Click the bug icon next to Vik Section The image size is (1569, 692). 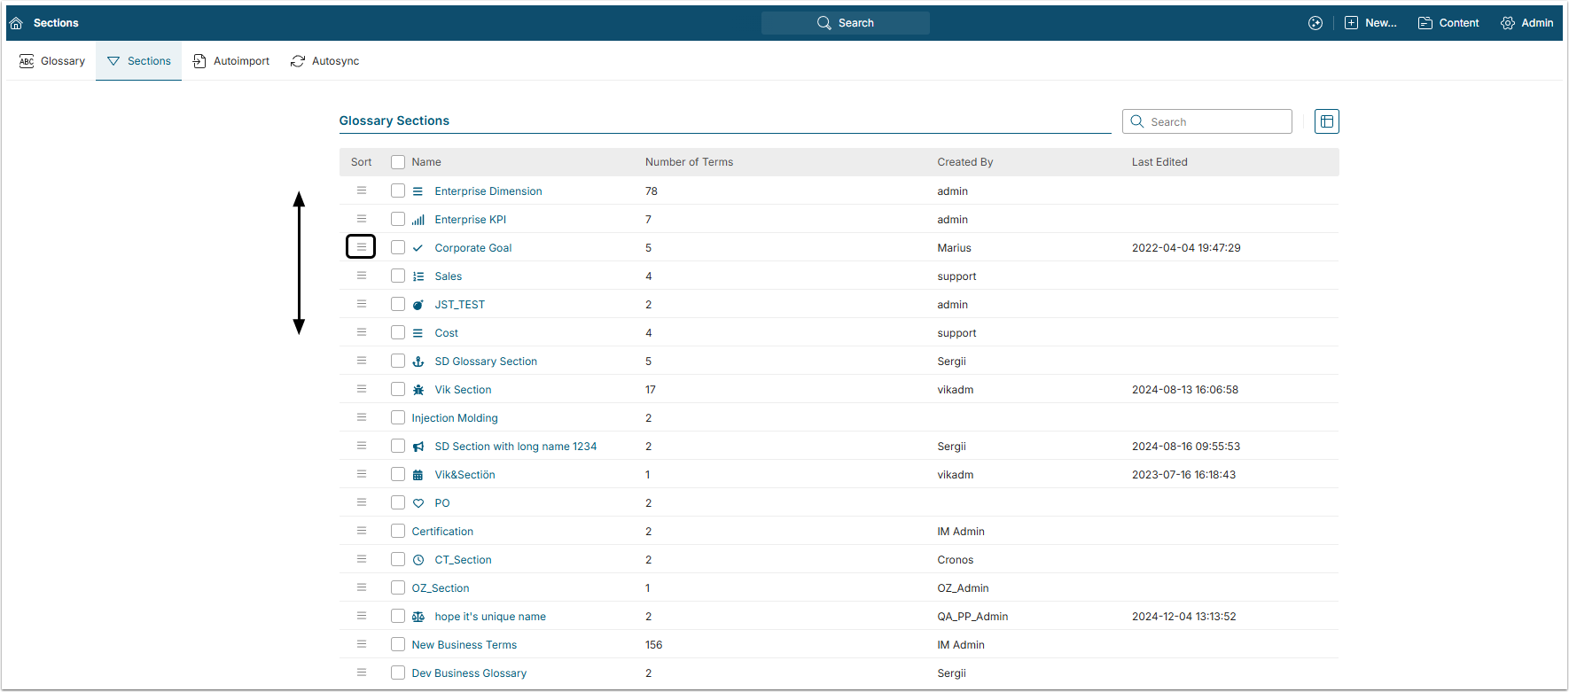tap(418, 390)
